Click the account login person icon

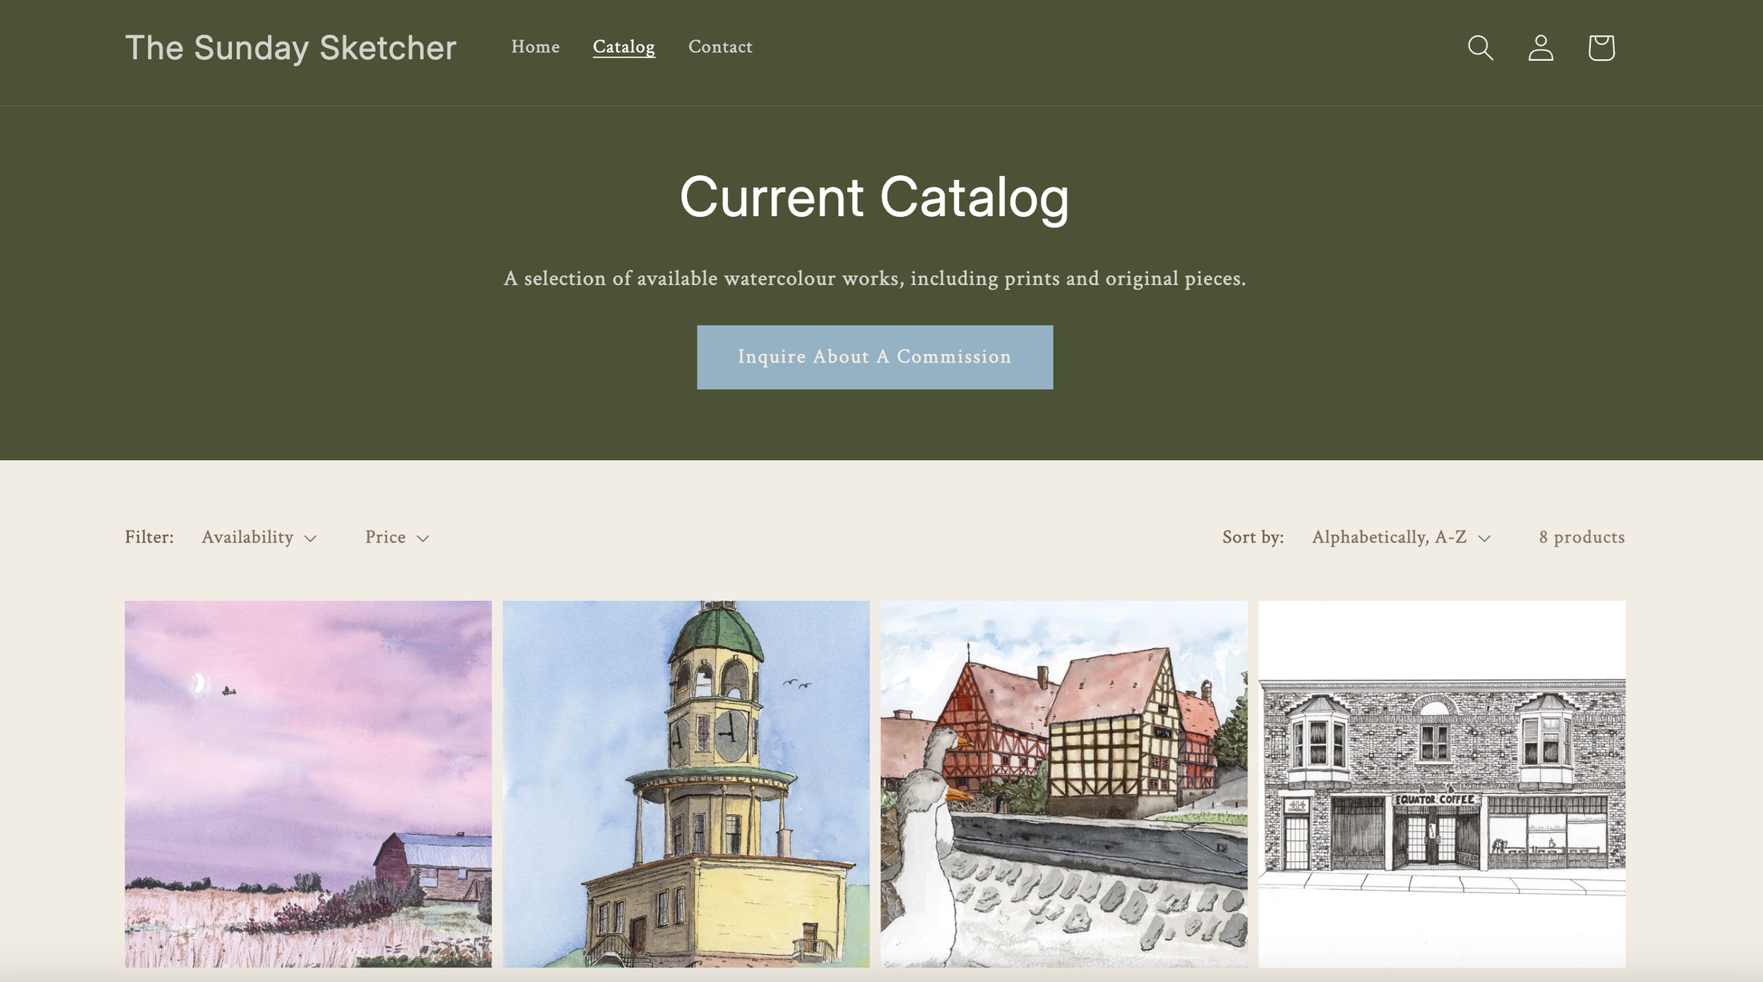point(1540,47)
